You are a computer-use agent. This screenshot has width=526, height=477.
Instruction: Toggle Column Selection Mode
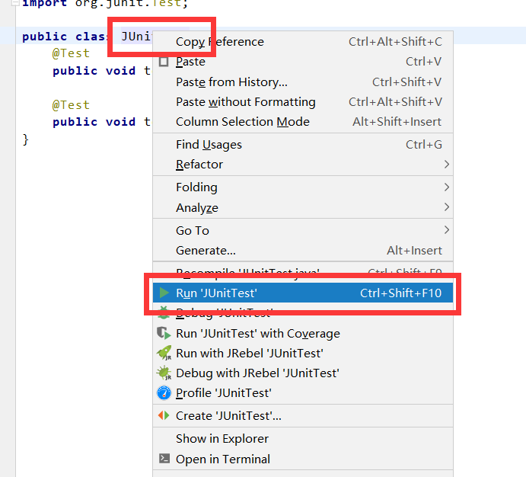click(x=303, y=121)
